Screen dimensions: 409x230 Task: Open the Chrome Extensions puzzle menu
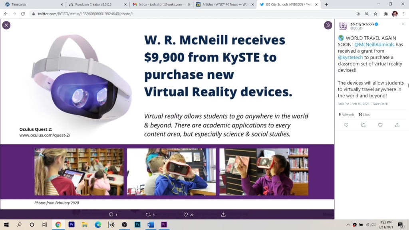pyautogui.click(x=386, y=14)
